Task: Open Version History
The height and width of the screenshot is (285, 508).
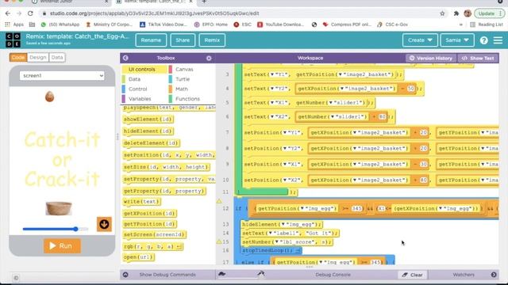Action: 431,58
